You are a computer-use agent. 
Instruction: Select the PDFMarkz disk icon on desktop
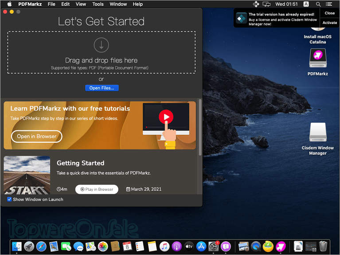point(318,58)
